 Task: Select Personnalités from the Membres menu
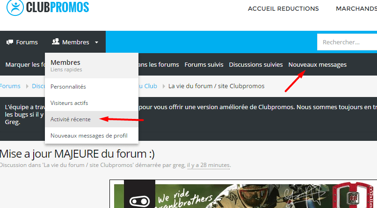[68, 86]
